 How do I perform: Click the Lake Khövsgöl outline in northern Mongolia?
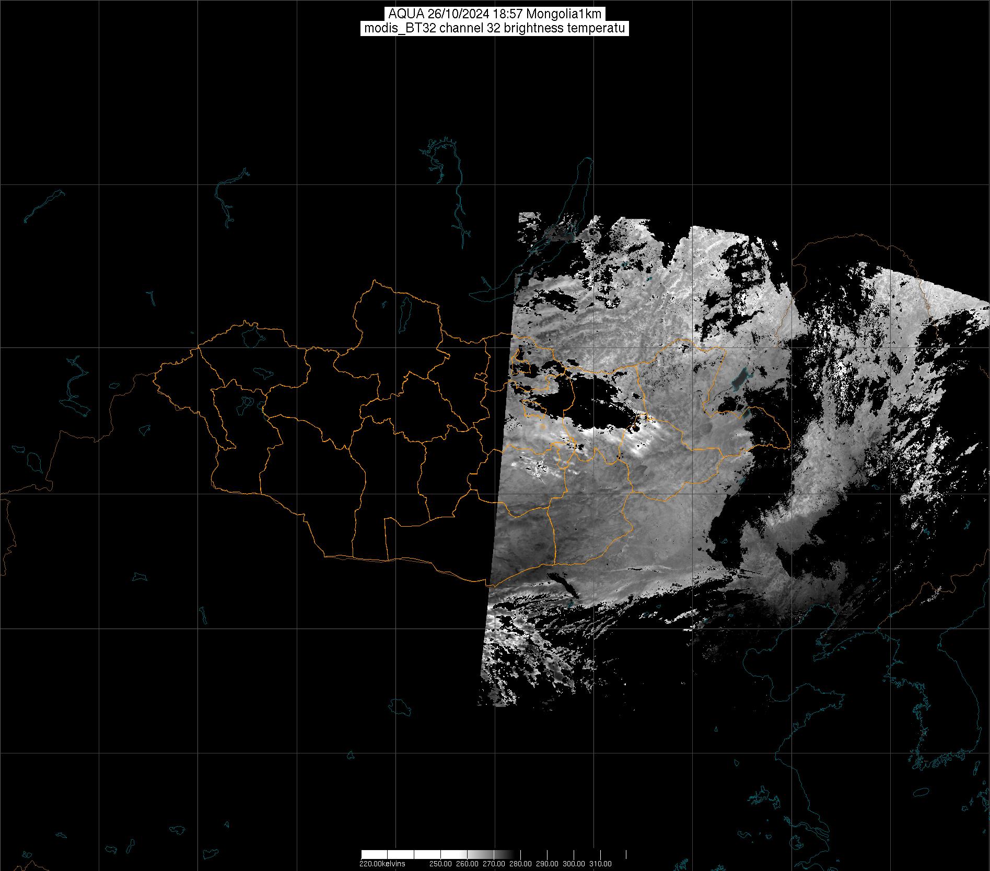coord(404,311)
